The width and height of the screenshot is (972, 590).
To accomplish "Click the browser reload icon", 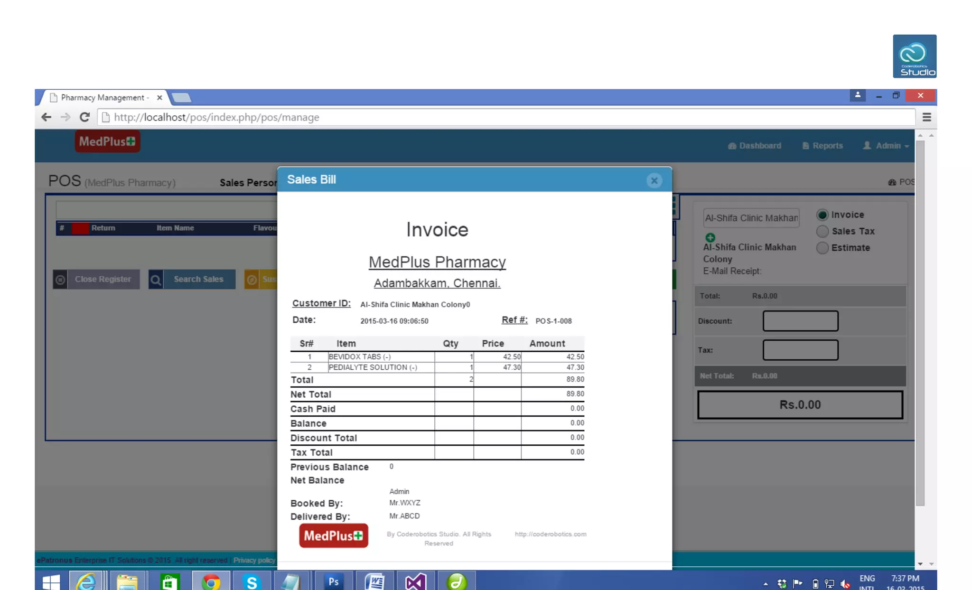I will 84,117.
